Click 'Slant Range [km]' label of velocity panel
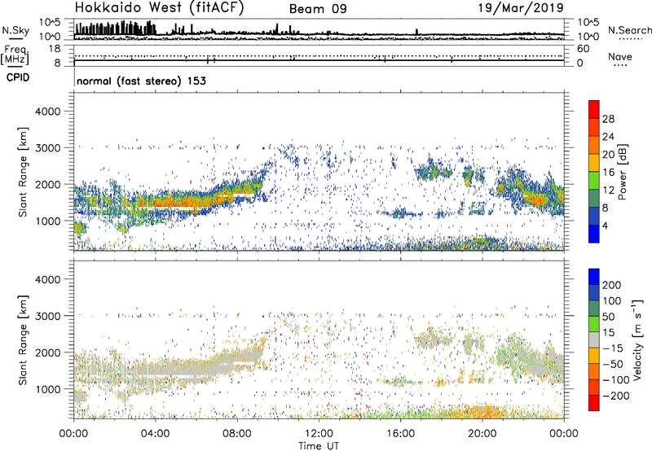The width and height of the screenshot is (652, 451). coord(23,340)
